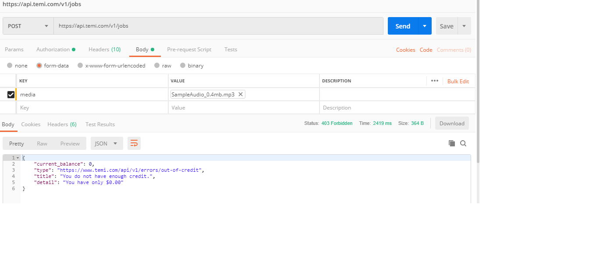
Task: Click the Save button
Action: point(447,26)
